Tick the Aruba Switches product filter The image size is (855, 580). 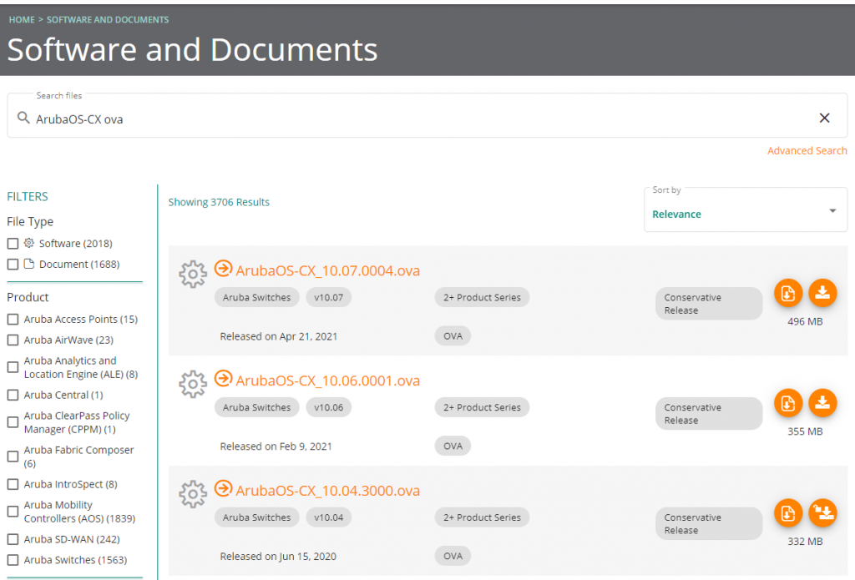pyautogui.click(x=13, y=561)
